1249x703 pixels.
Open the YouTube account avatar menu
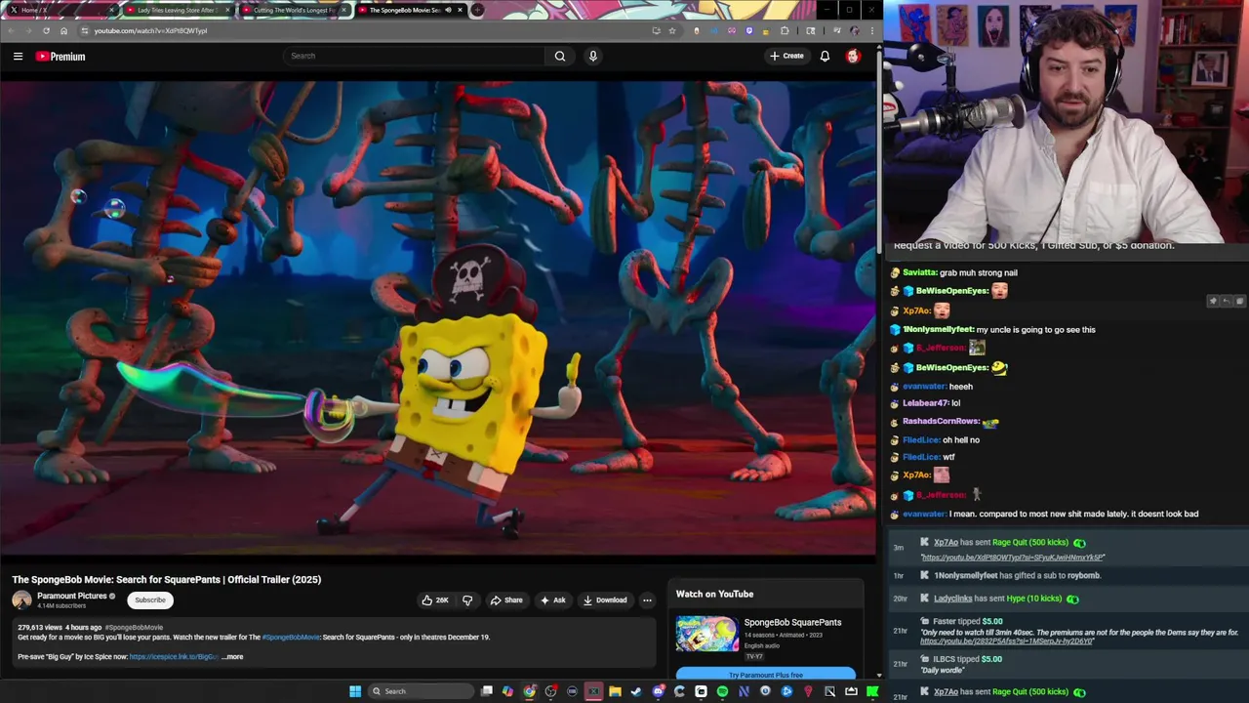[853, 56]
